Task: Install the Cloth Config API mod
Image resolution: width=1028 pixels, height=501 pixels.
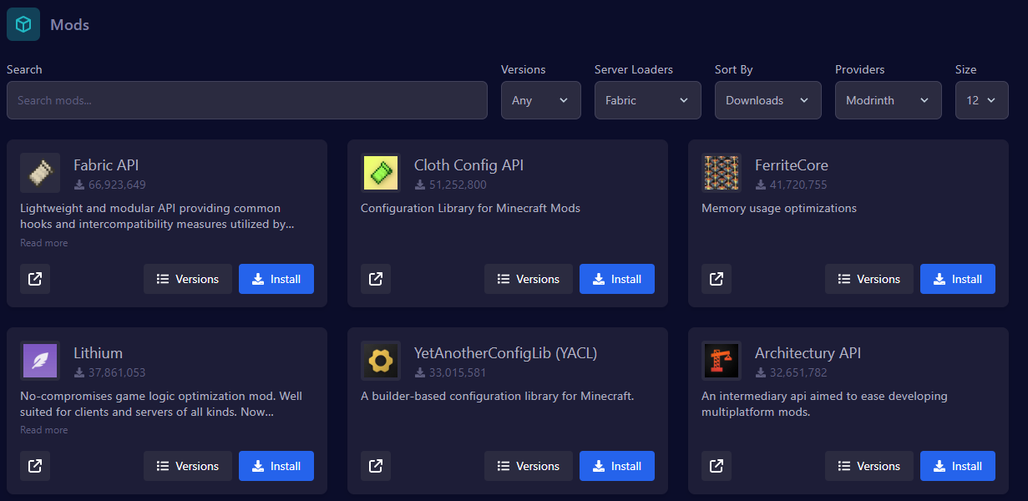Action: pos(617,279)
